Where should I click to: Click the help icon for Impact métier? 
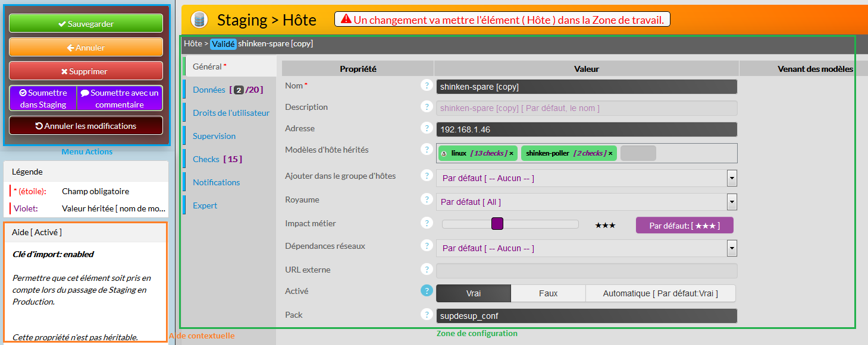coord(426,223)
